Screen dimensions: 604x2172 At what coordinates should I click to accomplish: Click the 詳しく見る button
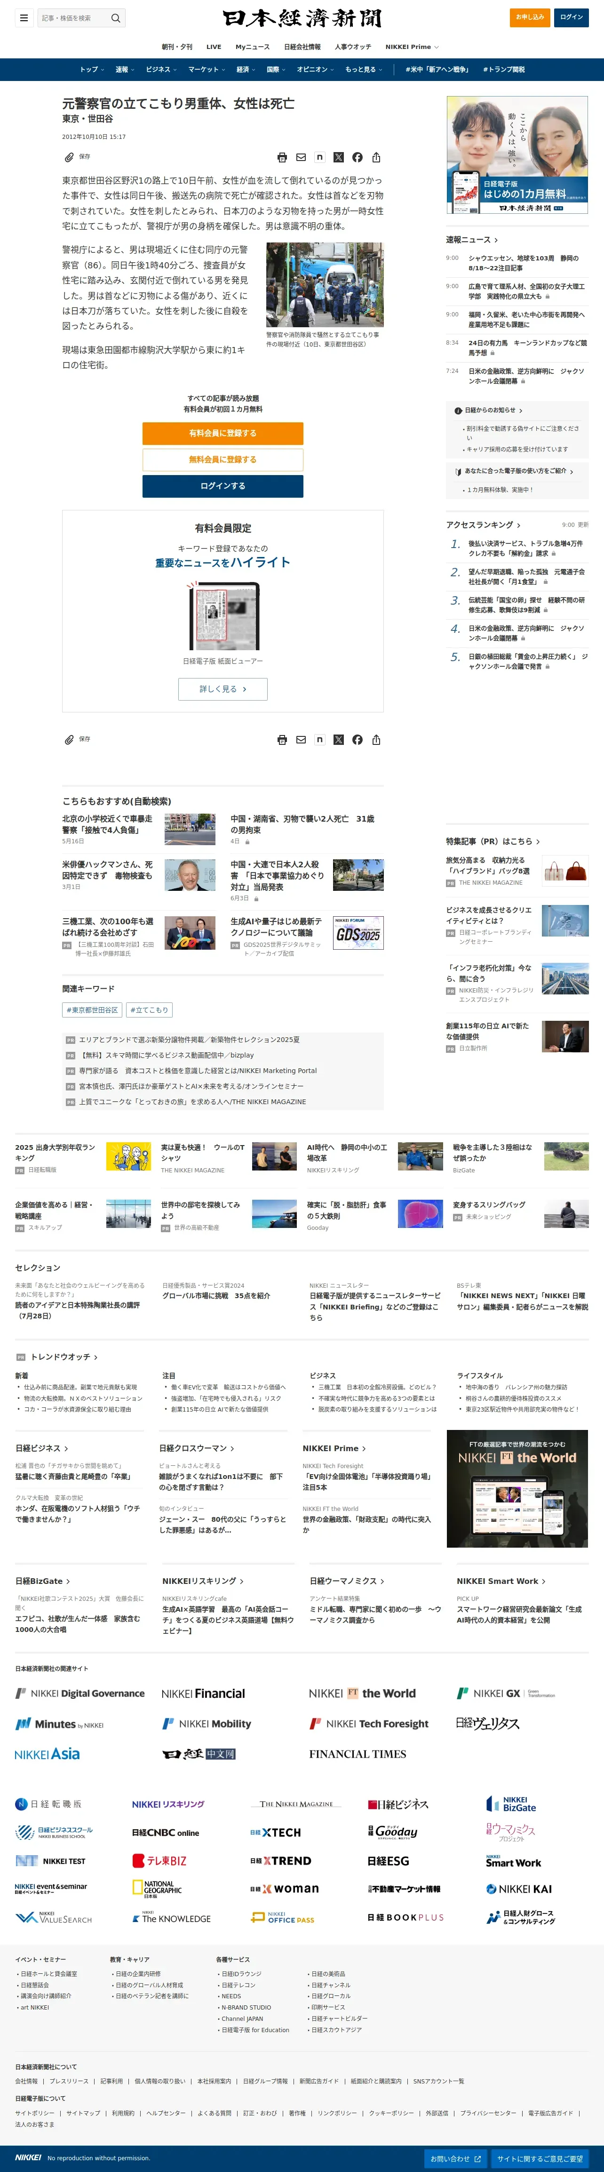tap(223, 689)
